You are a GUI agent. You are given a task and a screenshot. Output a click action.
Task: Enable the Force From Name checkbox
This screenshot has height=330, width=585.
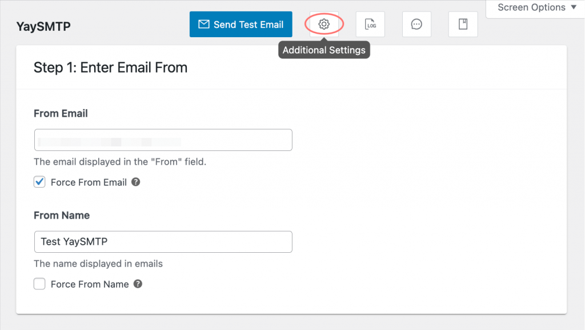[x=39, y=284]
